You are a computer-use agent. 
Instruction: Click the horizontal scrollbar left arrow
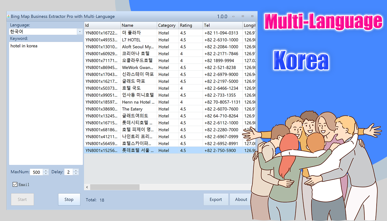pos(87,187)
